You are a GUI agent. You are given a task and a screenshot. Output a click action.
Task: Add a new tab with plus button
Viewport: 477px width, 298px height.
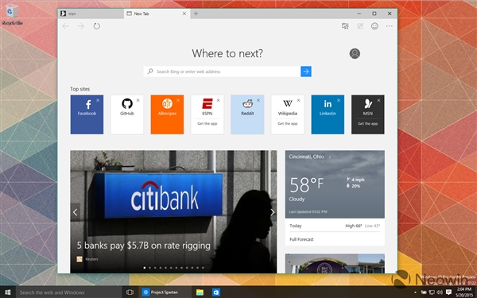(196, 14)
